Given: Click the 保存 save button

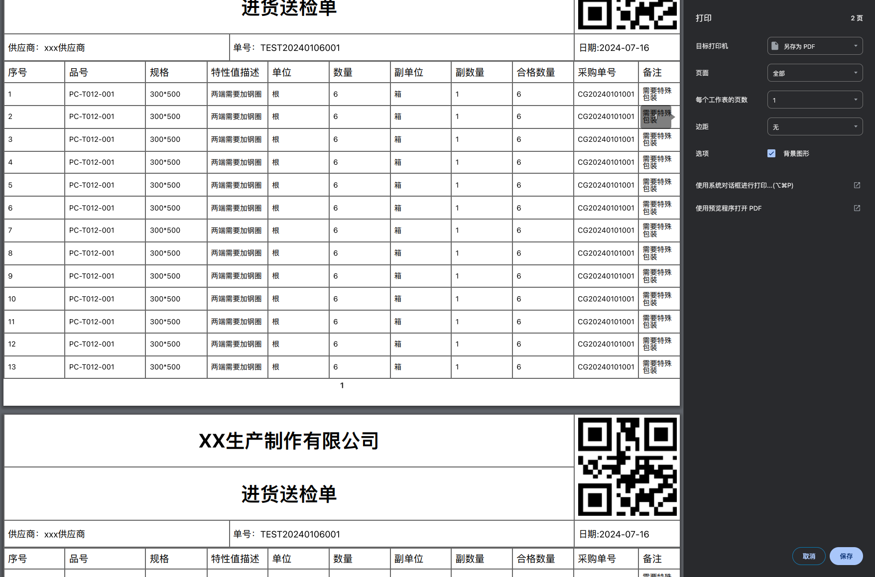Looking at the screenshot, I should 846,556.
